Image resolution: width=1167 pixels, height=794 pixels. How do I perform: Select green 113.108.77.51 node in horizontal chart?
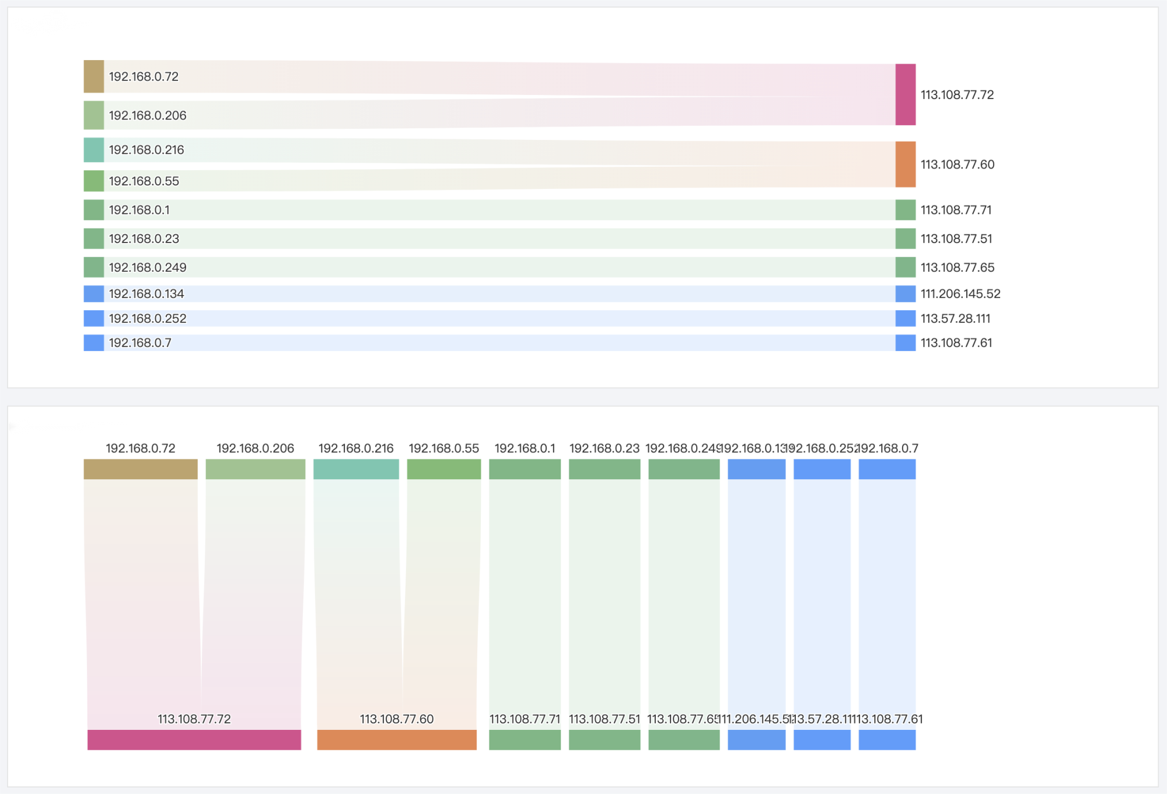(x=905, y=238)
